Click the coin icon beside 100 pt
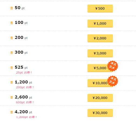Viewport: 138px width, 121px height. click(12, 23)
